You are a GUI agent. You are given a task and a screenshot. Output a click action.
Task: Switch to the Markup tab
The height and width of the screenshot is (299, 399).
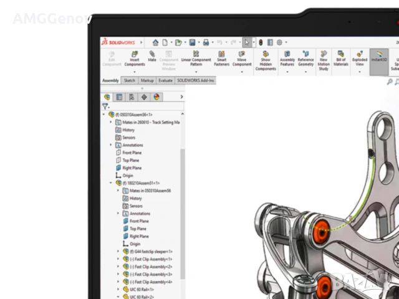click(x=147, y=80)
